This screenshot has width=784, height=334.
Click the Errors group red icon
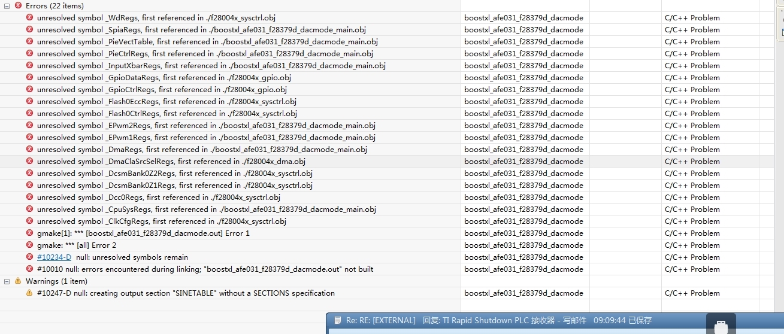pyautogui.click(x=18, y=5)
